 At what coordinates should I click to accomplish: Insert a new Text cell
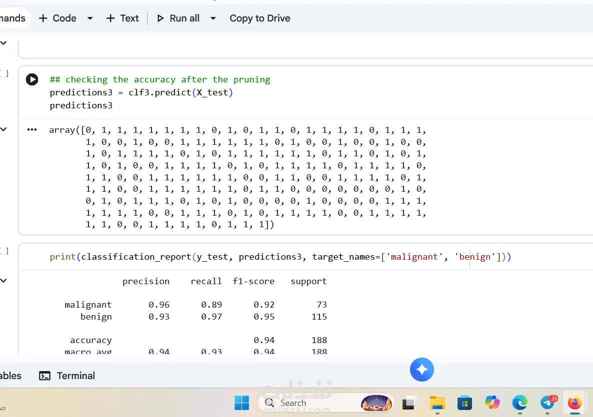tap(122, 18)
